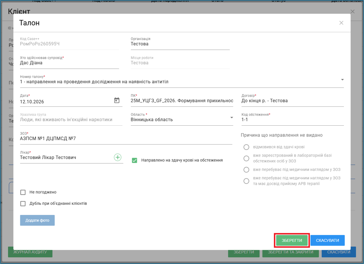Open the 'Область' dropdown arrow
Viewport: 364px width, 264px height.
click(x=232, y=118)
